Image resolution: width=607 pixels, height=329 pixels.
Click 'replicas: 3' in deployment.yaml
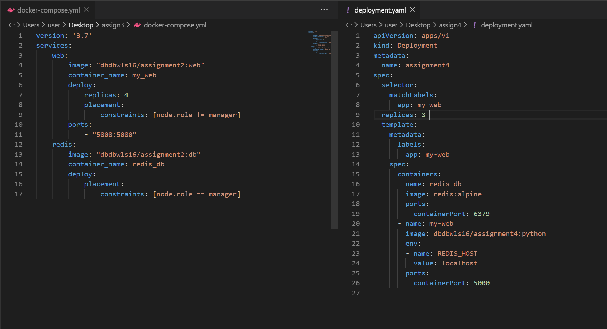(x=403, y=115)
